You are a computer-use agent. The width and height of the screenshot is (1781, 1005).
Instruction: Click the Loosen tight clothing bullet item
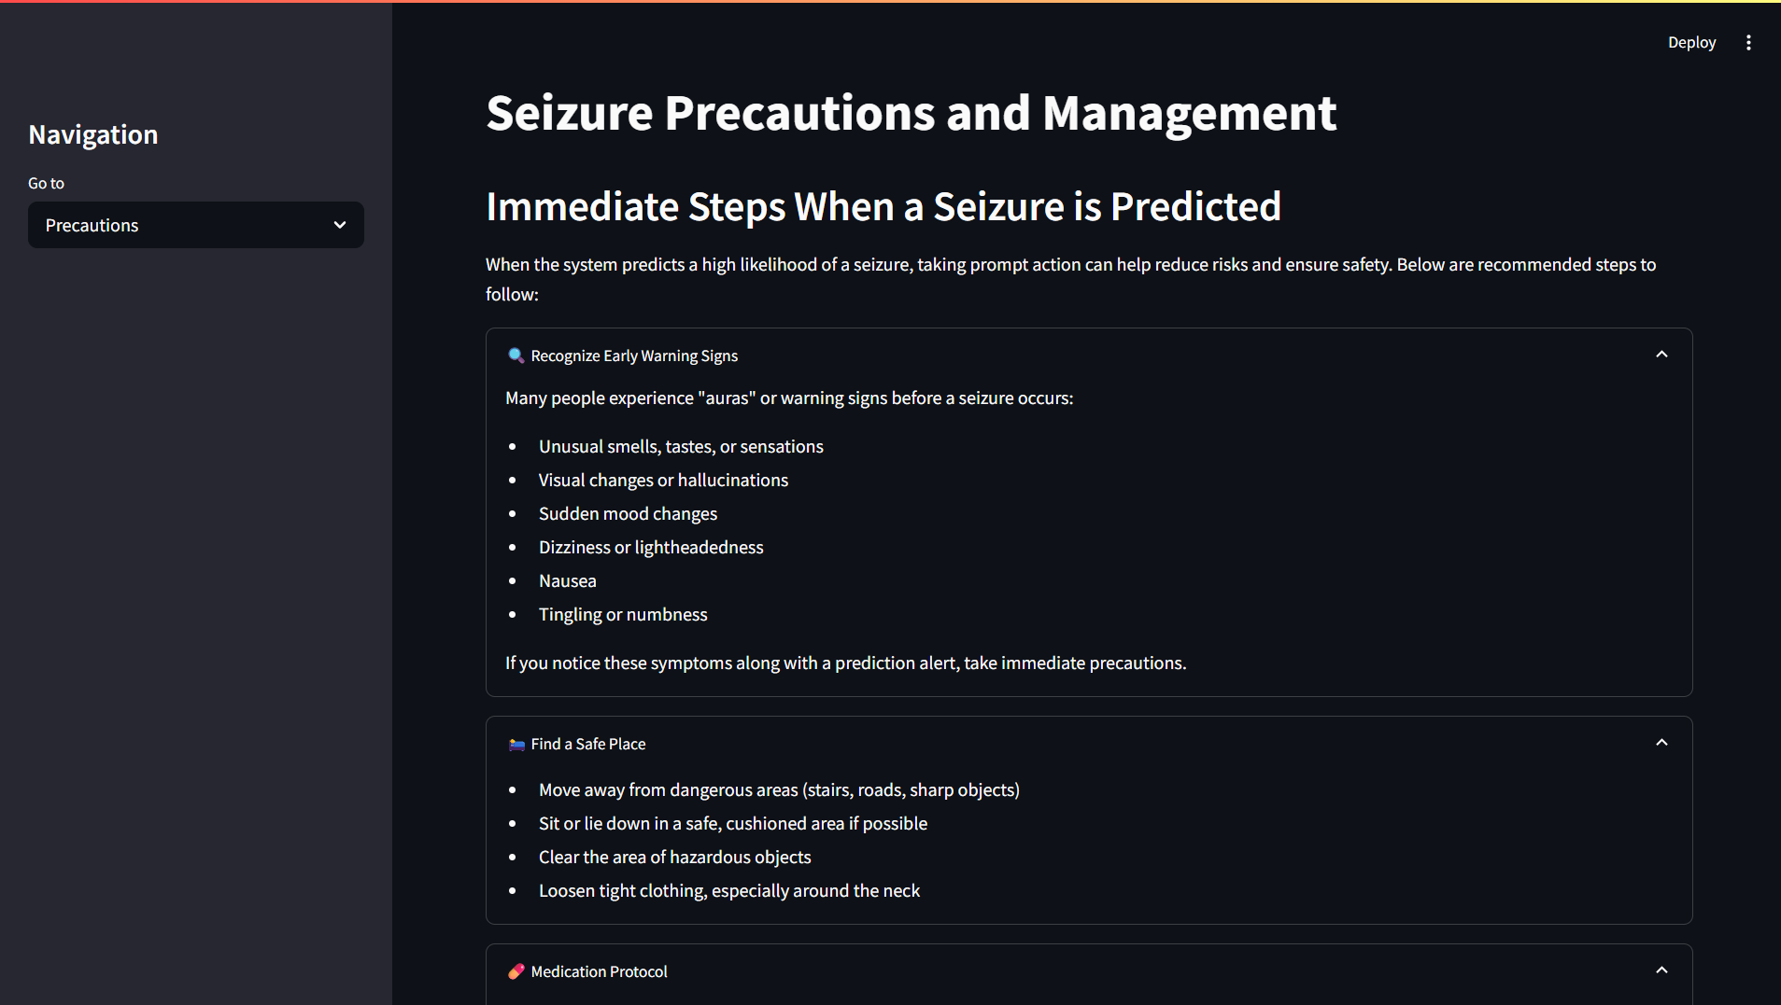(x=728, y=890)
